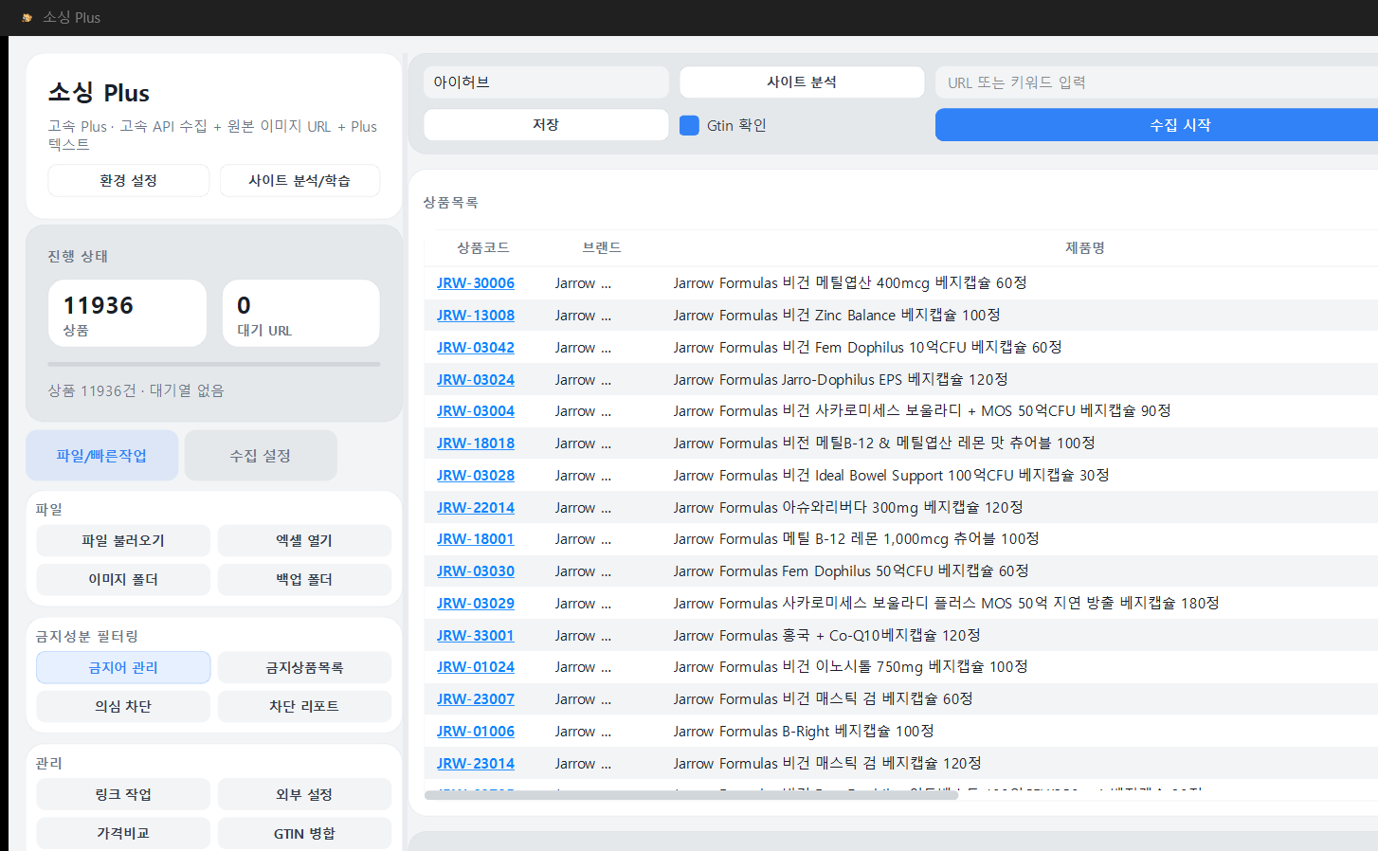1378x851 pixels.
Task: Click the 소싱 Plus app icon in title bar
Action: [x=27, y=17]
